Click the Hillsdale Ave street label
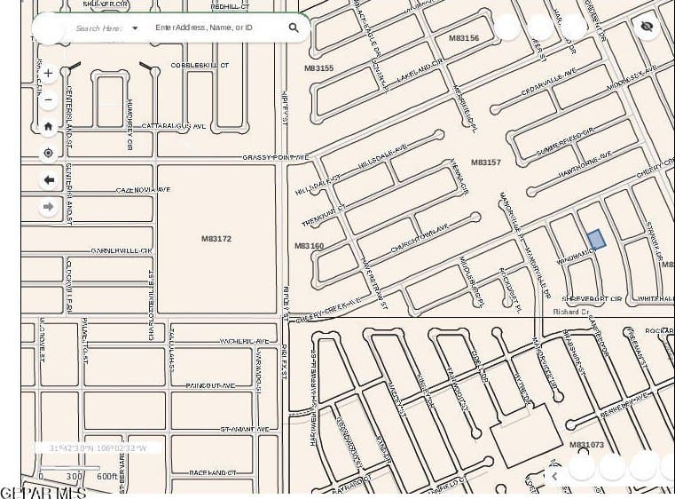The height and width of the screenshot is (499, 675). coord(382,156)
